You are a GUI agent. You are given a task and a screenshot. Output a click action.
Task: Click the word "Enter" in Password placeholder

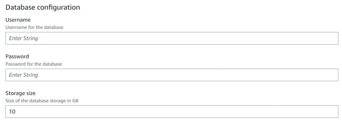click(x=15, y=75)
